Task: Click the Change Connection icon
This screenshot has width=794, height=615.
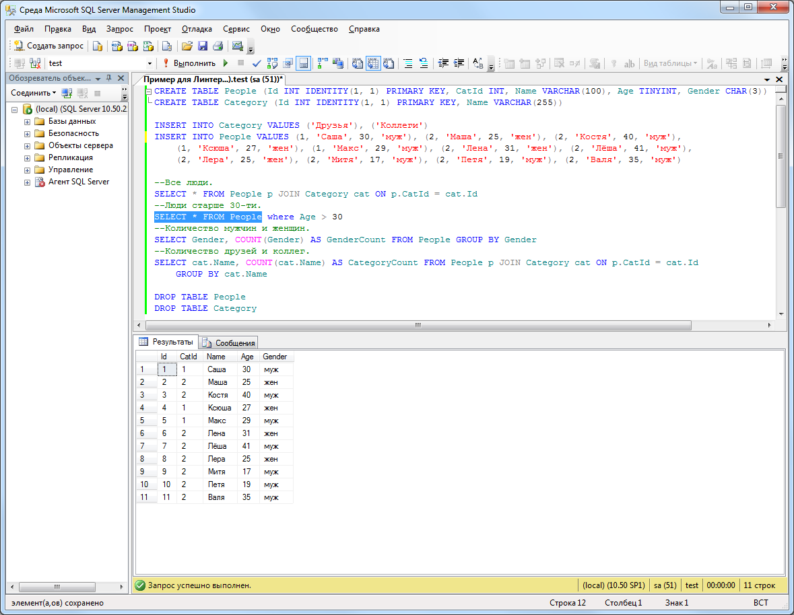Action: click(x=35, y=63)
